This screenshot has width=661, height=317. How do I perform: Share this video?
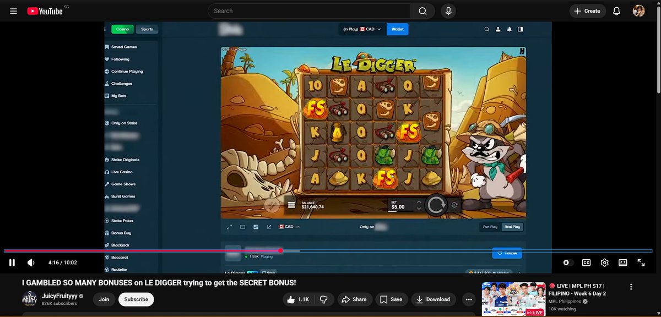(x=354, y=299)
